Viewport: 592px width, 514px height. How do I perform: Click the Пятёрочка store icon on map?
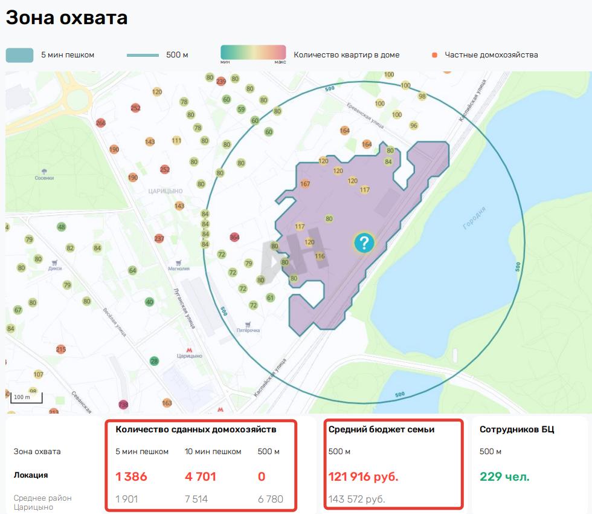point(248,324)
